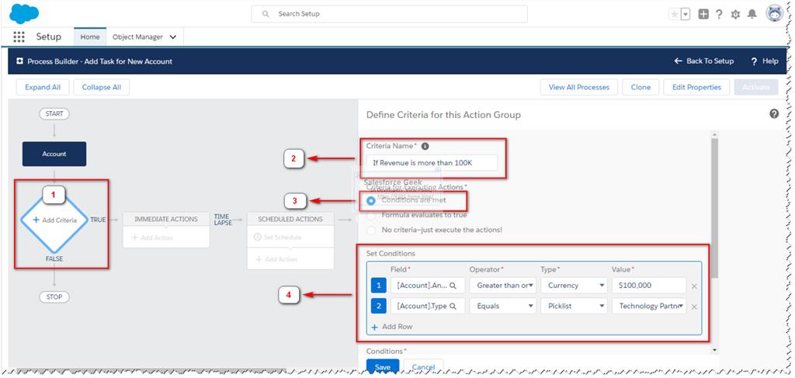Click the STOP node
This screenshot has width=795, height=378.
click(x=54, y=297)
